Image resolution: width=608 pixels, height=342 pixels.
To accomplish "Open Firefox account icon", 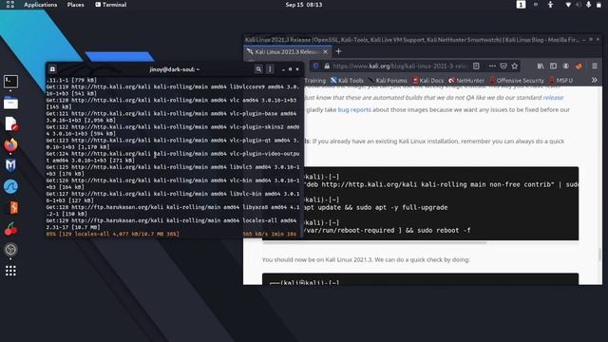I will tap(566, 66).
